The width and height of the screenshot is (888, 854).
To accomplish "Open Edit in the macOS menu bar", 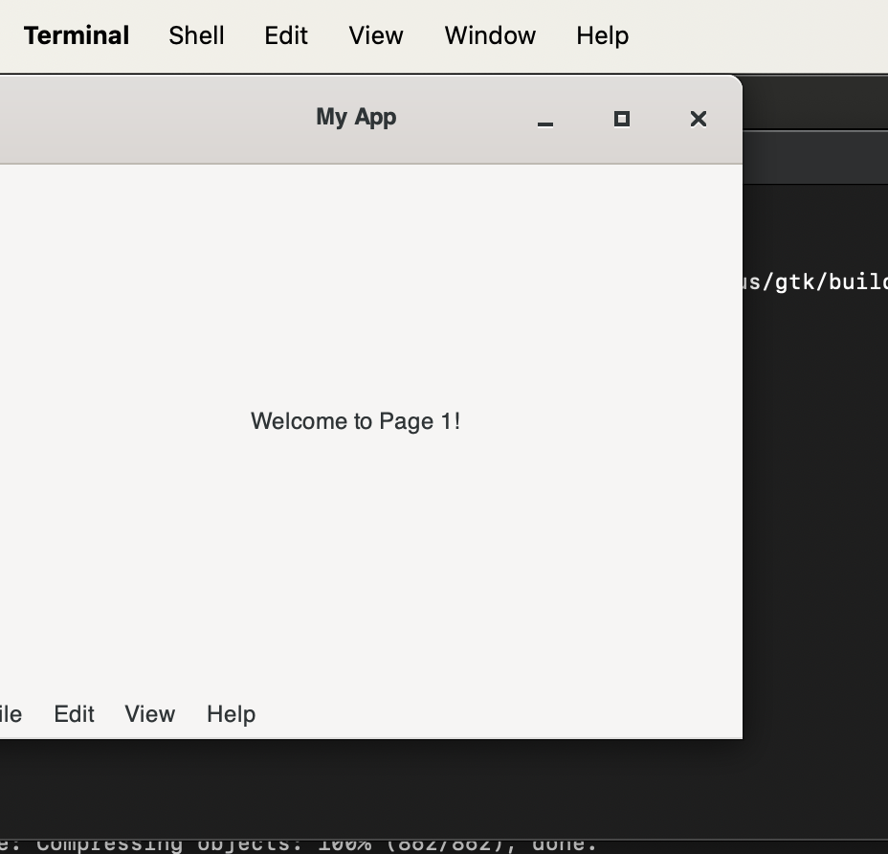I will click(286, 35).
